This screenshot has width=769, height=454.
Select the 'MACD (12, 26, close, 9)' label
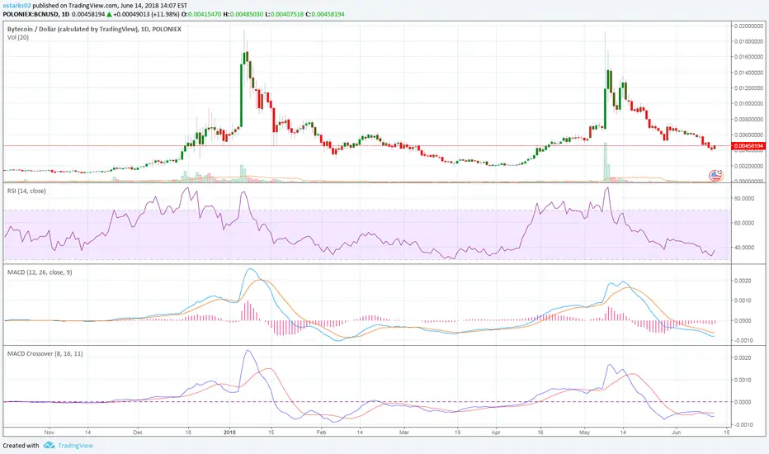[40, 272]
